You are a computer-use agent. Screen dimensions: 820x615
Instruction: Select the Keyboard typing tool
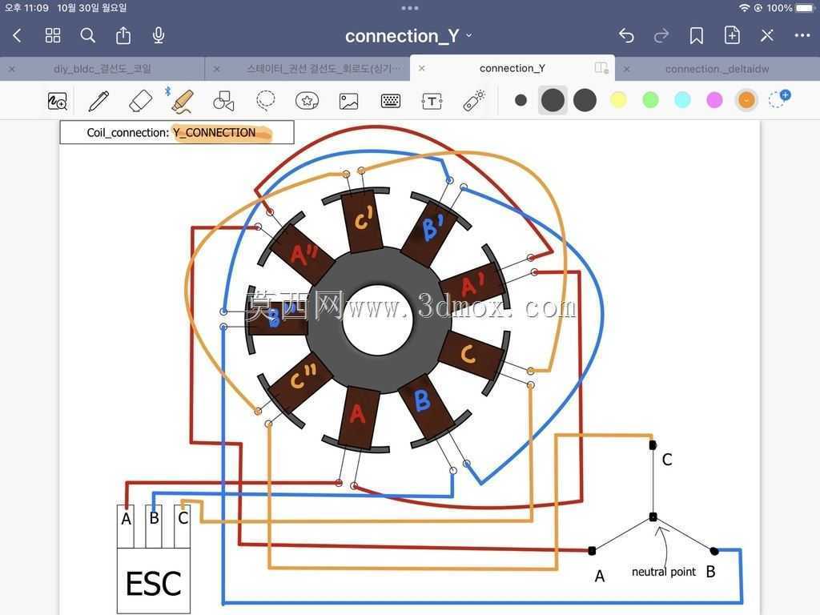coord(391,101)
